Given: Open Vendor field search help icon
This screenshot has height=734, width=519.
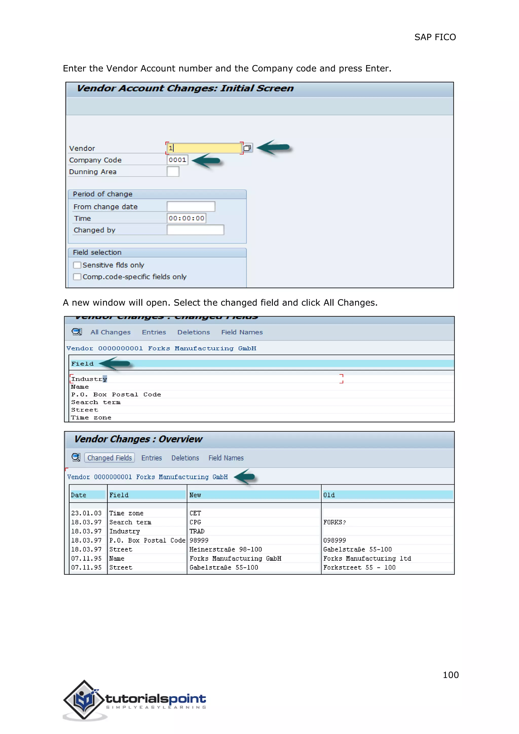Looking at the screenshot, I should point(247,148).
